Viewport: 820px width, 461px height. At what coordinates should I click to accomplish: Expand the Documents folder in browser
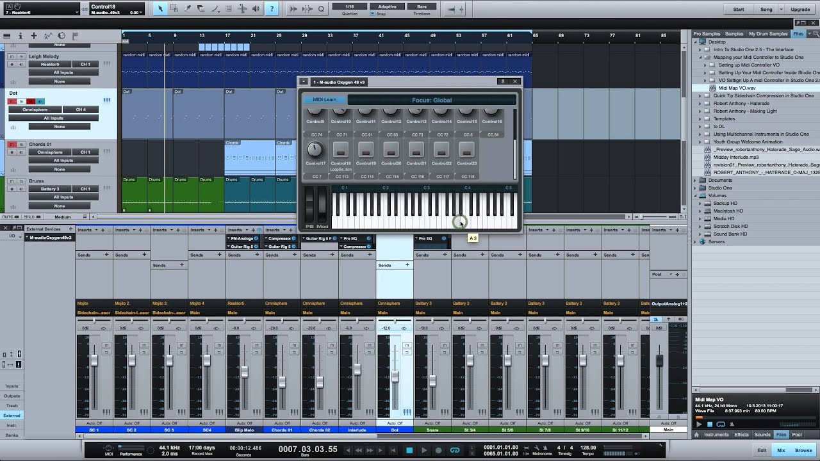(x=696, y=180)
